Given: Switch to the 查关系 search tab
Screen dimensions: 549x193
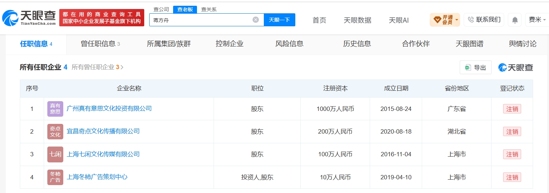Looking at the screenshot, I should pyautogui.click(x=209, y=10).
